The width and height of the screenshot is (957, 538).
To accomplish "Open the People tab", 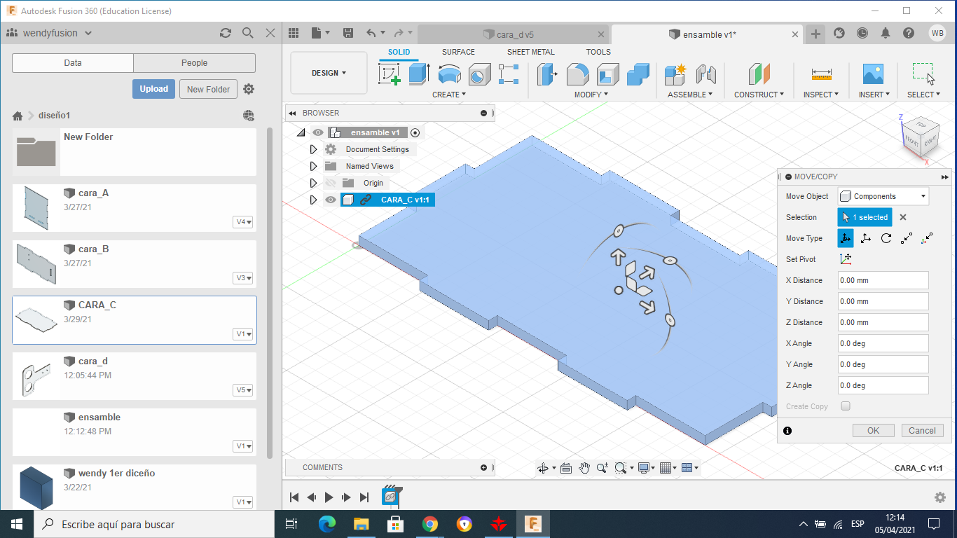I will tap(194, 63).
